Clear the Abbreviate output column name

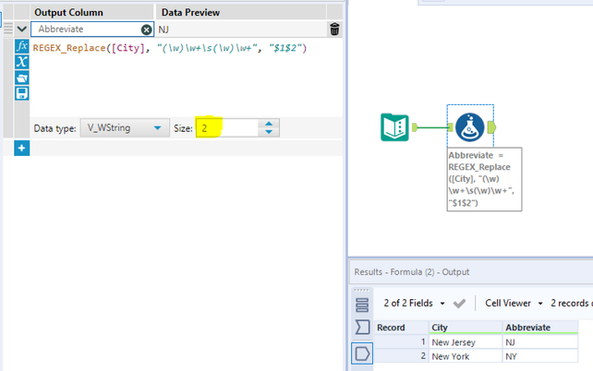[x=146, y=30]
